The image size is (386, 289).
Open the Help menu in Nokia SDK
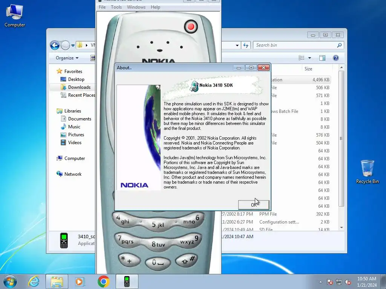click(x=155, y=7)
